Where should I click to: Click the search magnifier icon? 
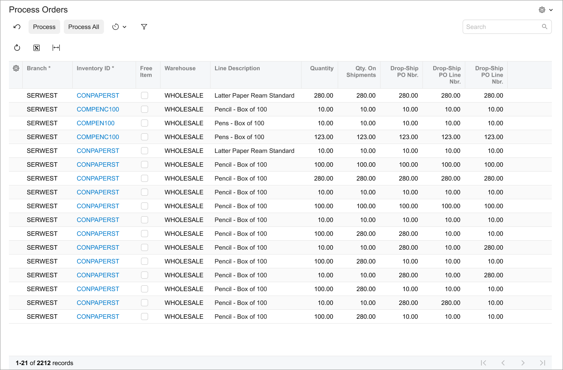[545, 27]
